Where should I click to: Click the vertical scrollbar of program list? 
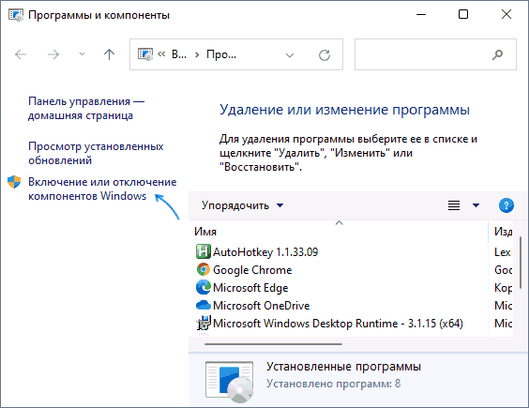pyautogui.click(x=521, y=263)
